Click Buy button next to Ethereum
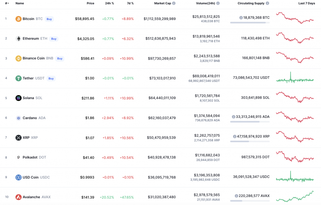Viewport: 321px width, 205px height. coord(54,39)
